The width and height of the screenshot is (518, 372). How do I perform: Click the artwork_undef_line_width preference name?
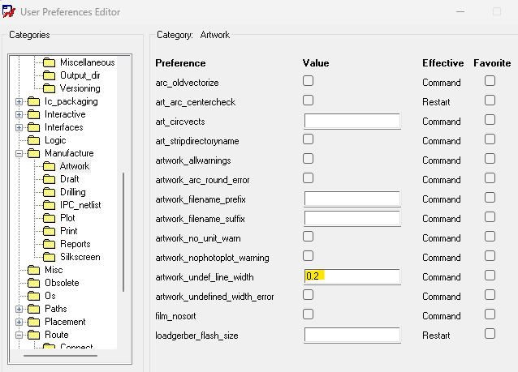tap(205, 277)
